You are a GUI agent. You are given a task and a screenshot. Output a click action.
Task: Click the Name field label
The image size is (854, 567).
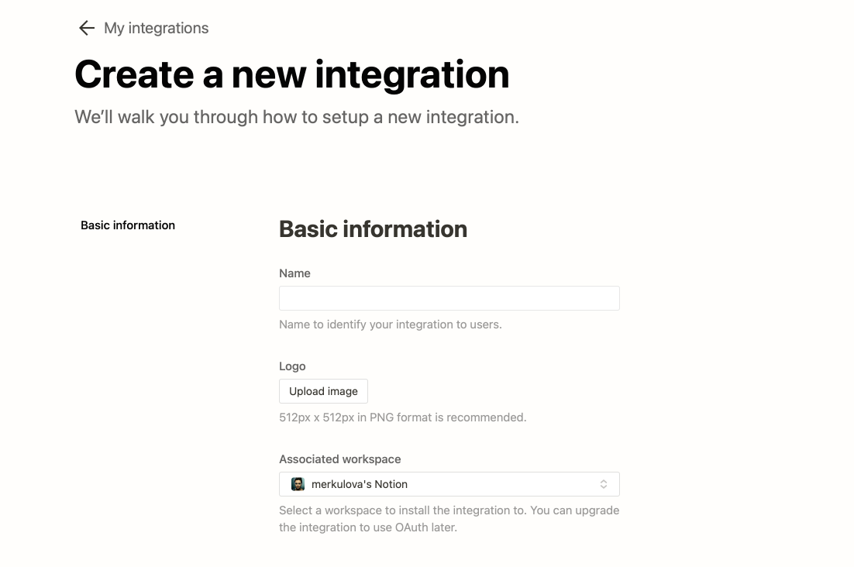click(294, 273)
